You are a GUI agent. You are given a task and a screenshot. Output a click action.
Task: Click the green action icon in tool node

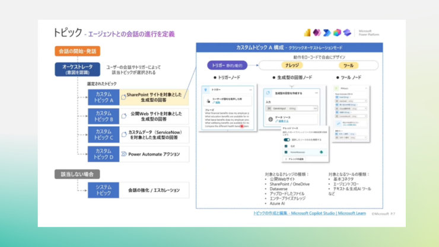point(336,88)
